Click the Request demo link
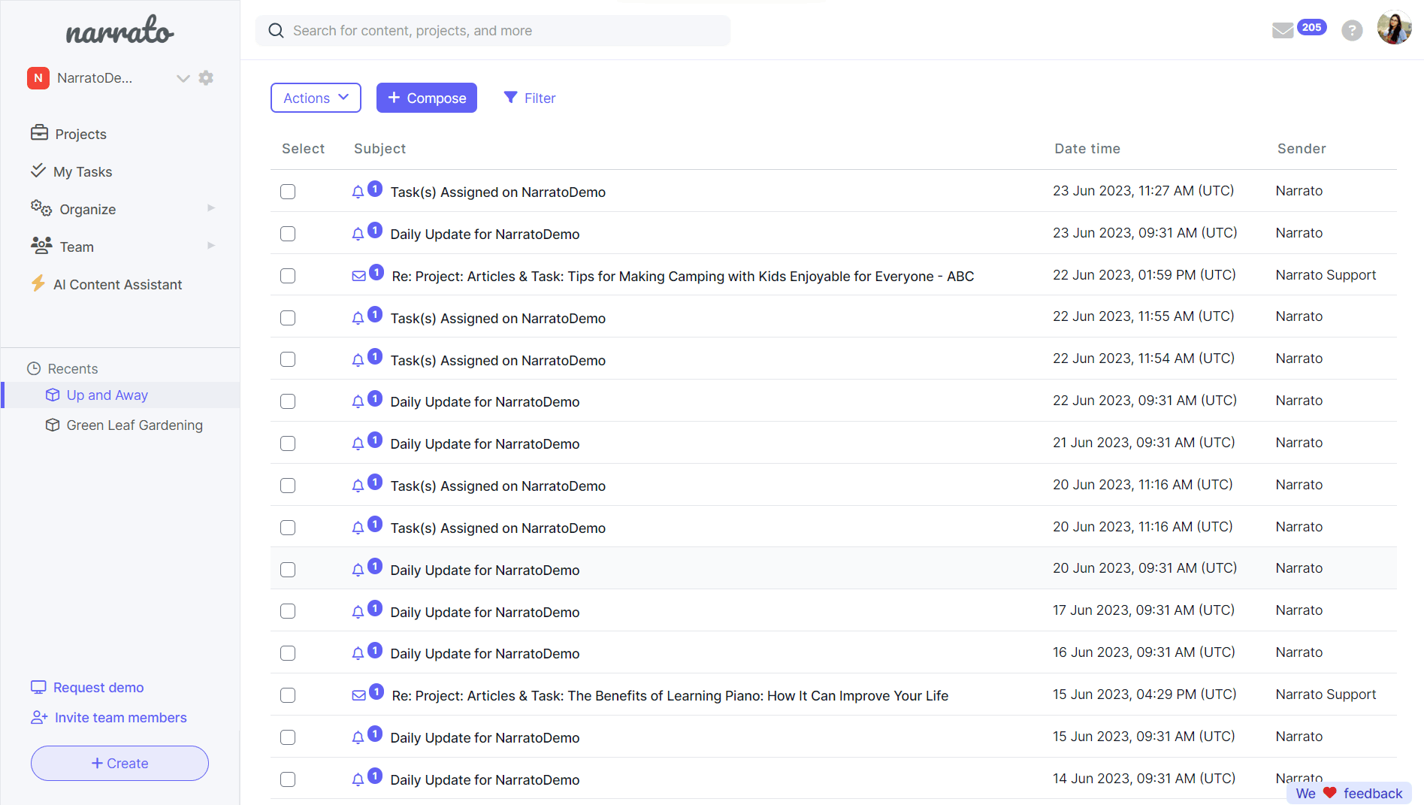 [98, 687]
